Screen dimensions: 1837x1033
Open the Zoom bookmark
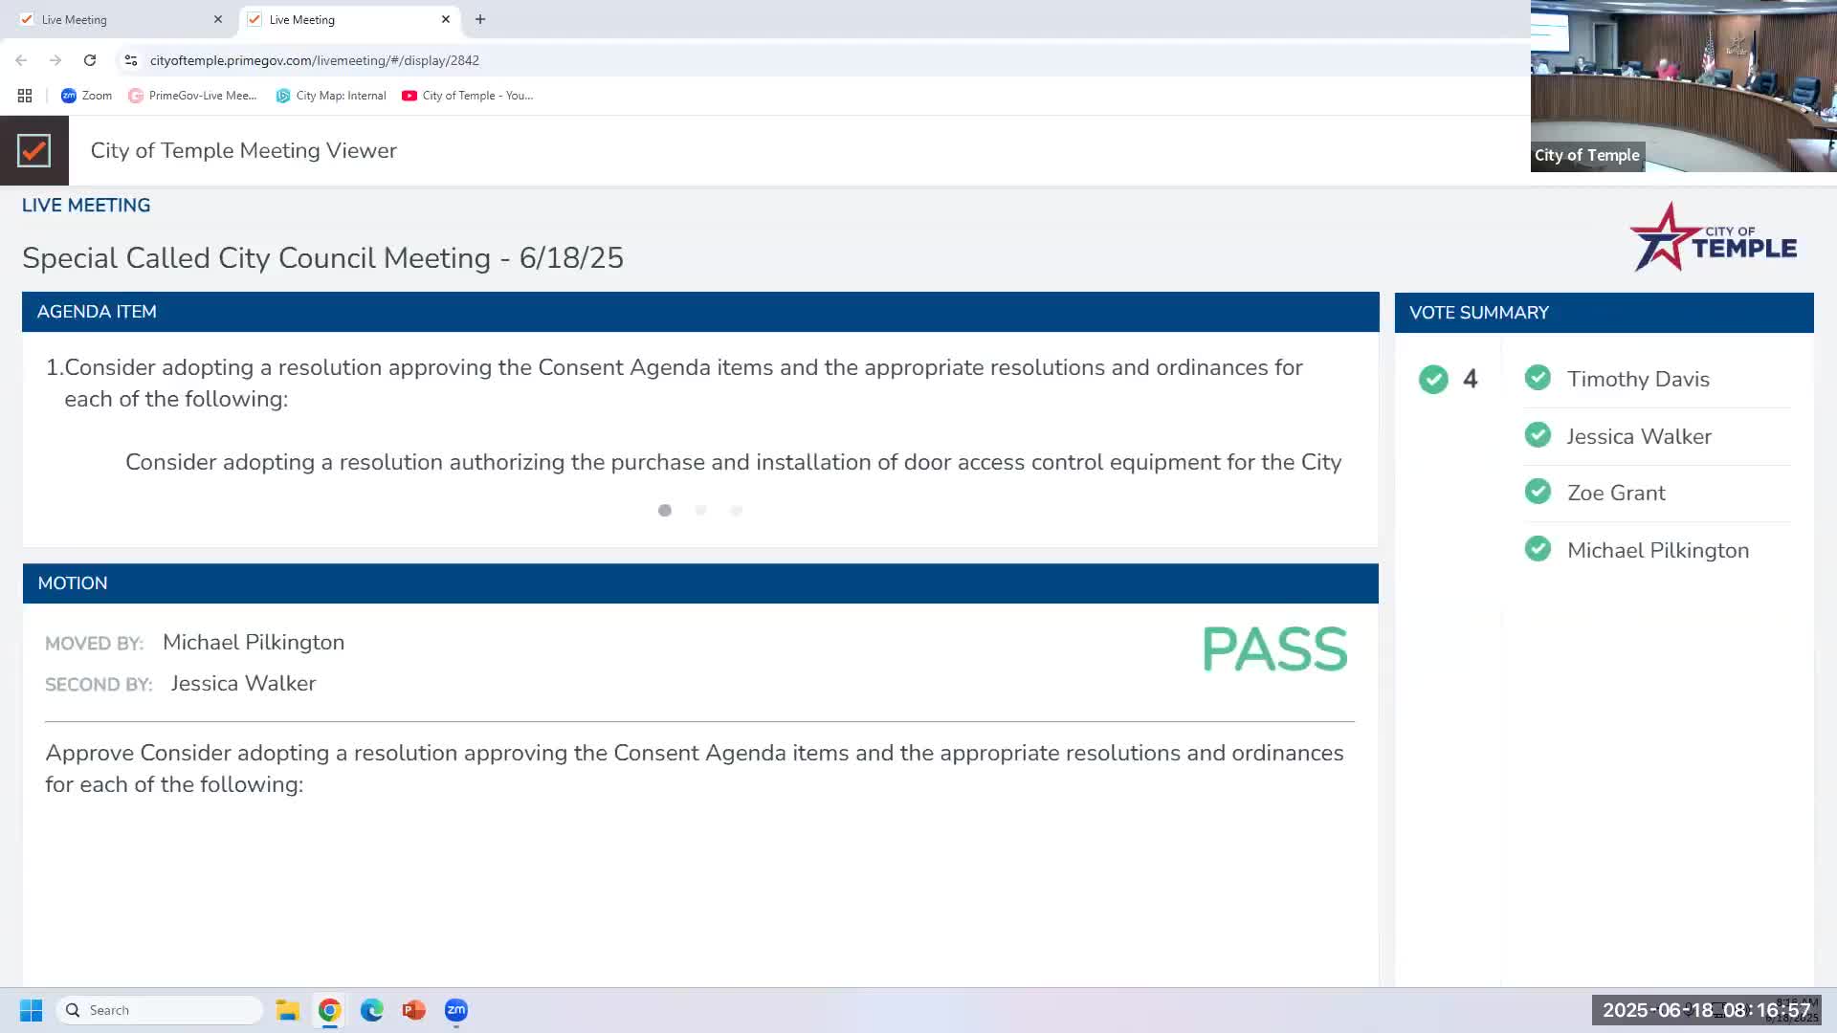pos(86,96)
